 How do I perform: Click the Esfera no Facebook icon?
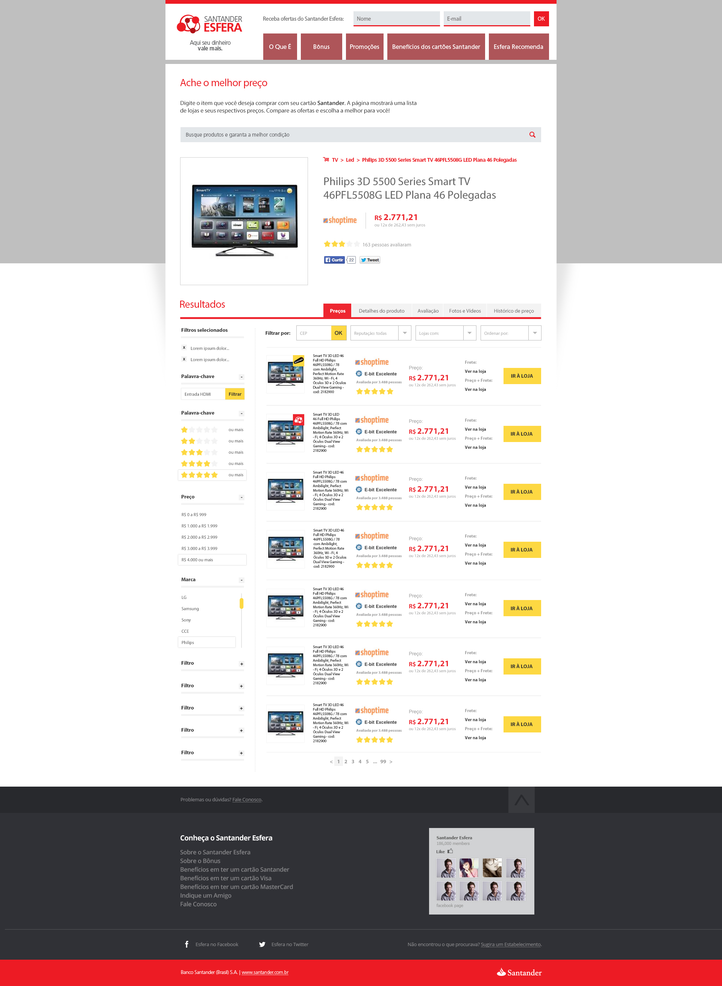coord(187,944)
